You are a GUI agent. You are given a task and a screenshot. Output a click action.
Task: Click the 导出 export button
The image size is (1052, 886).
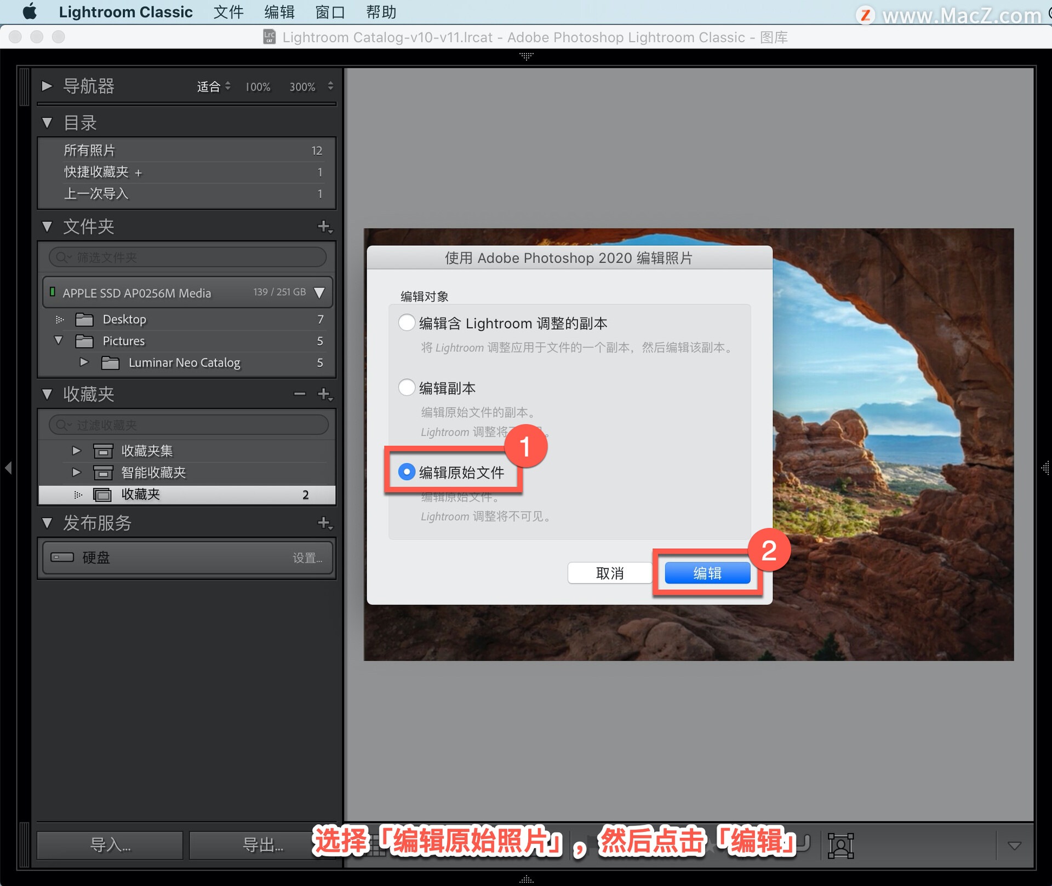(262, 845)
